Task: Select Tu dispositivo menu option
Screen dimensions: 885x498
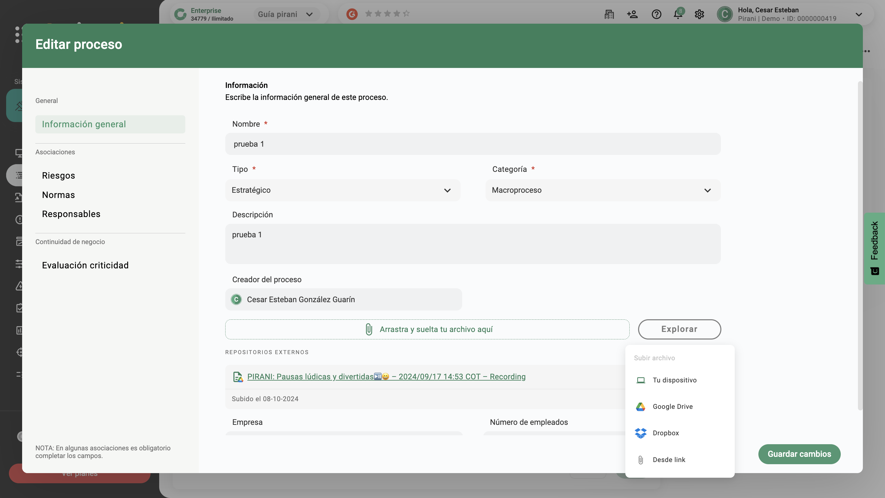Action: pos(675,380)
